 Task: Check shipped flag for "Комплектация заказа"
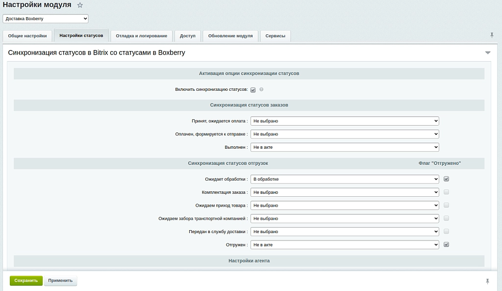pos(446,192)
